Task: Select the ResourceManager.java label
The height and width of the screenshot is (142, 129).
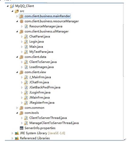Action: [x=46, y=26]
